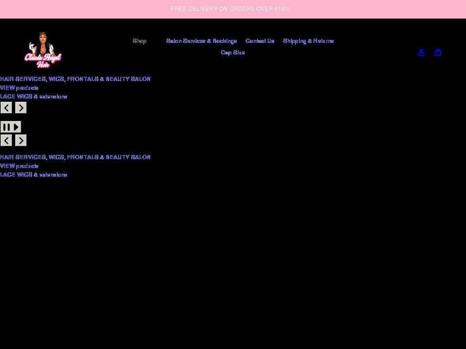The image size is (466, 349).
Task: Toggle the slideshow pause/play button
Action: click(11, 127)
